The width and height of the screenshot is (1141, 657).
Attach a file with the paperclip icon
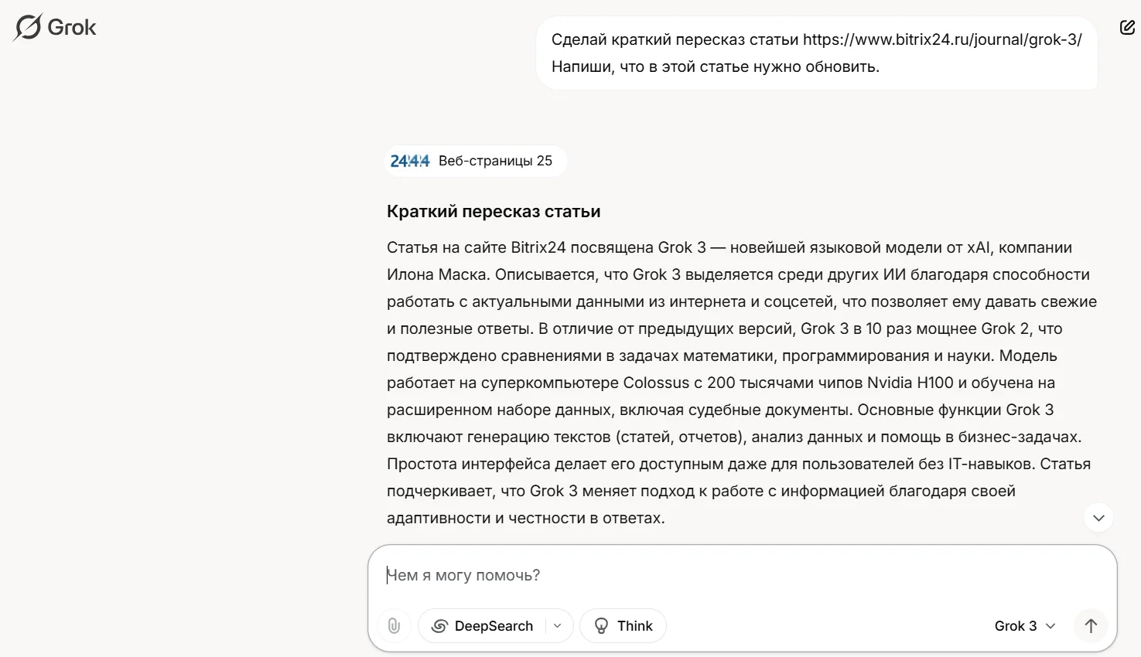coord(394,625)
